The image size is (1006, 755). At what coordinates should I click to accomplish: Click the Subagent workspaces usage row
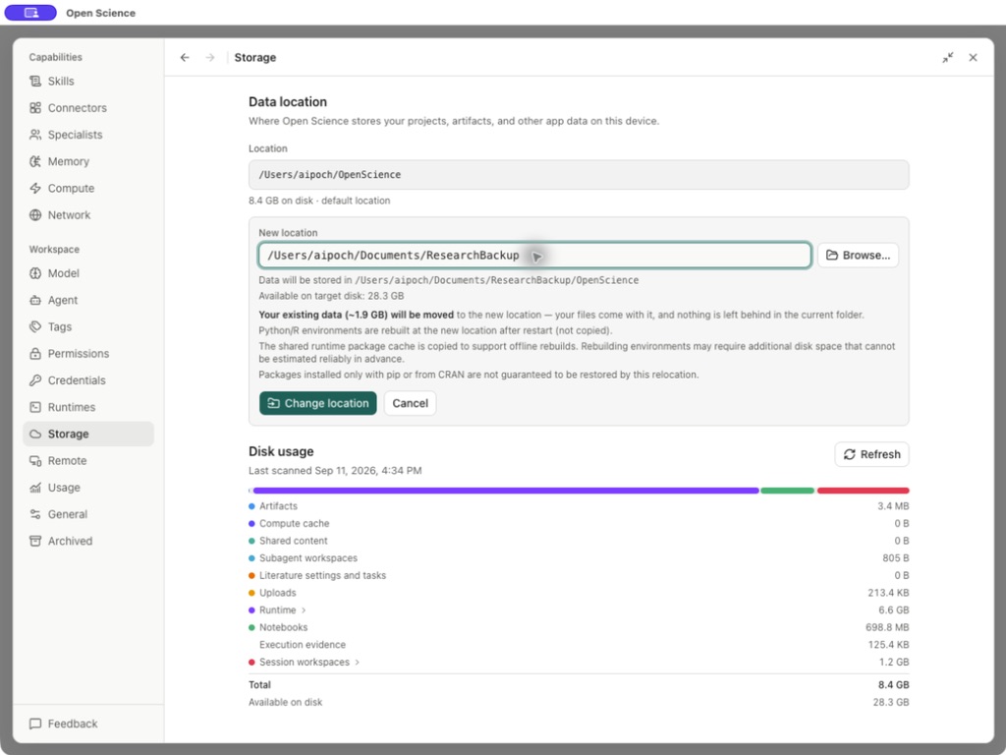(579, 558)
